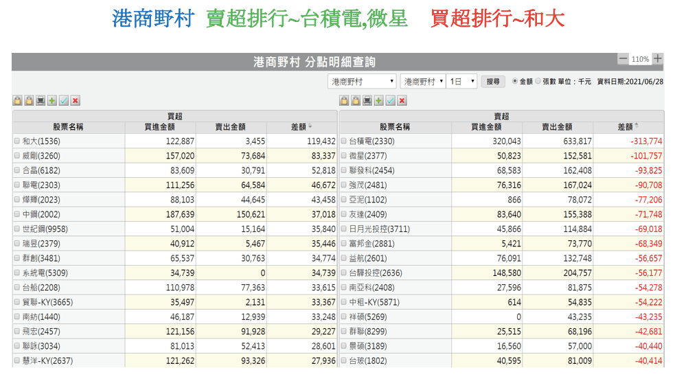
Task: Open the second 港商野村 branch dropdown
Action: (x=422, y=82)
